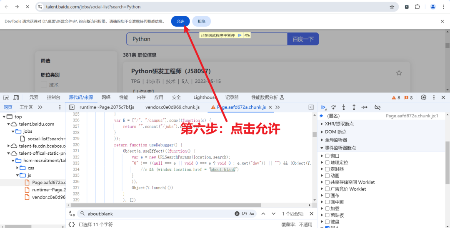450x228 pixels.
Task: Favorite the Python研发工程师 job star
Action: (399, 73)
